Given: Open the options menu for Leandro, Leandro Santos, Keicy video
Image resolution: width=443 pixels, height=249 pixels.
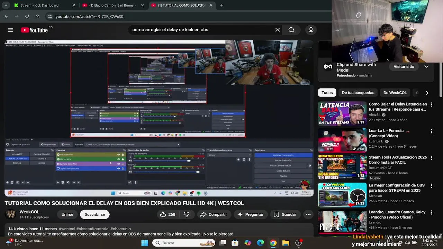Looking at the screenshot, I should pyautogui.click(x=432, y=212).
